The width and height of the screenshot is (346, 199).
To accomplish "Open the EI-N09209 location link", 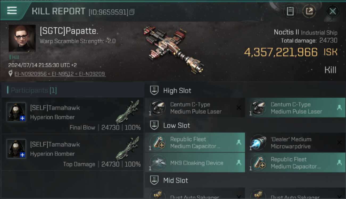I will pyautogui.click(x=92, y=74).
